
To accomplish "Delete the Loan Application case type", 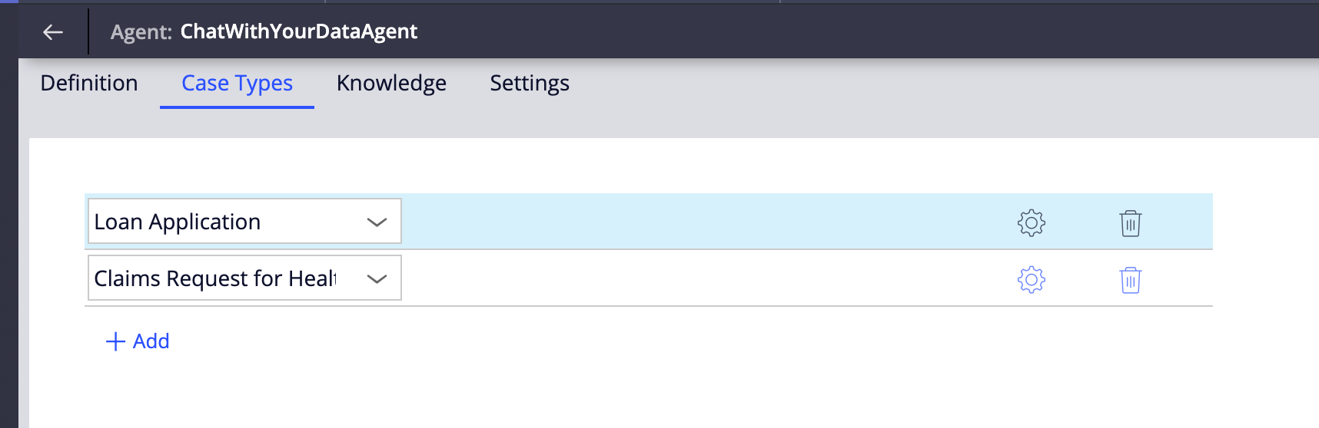I will [1130, 223].
